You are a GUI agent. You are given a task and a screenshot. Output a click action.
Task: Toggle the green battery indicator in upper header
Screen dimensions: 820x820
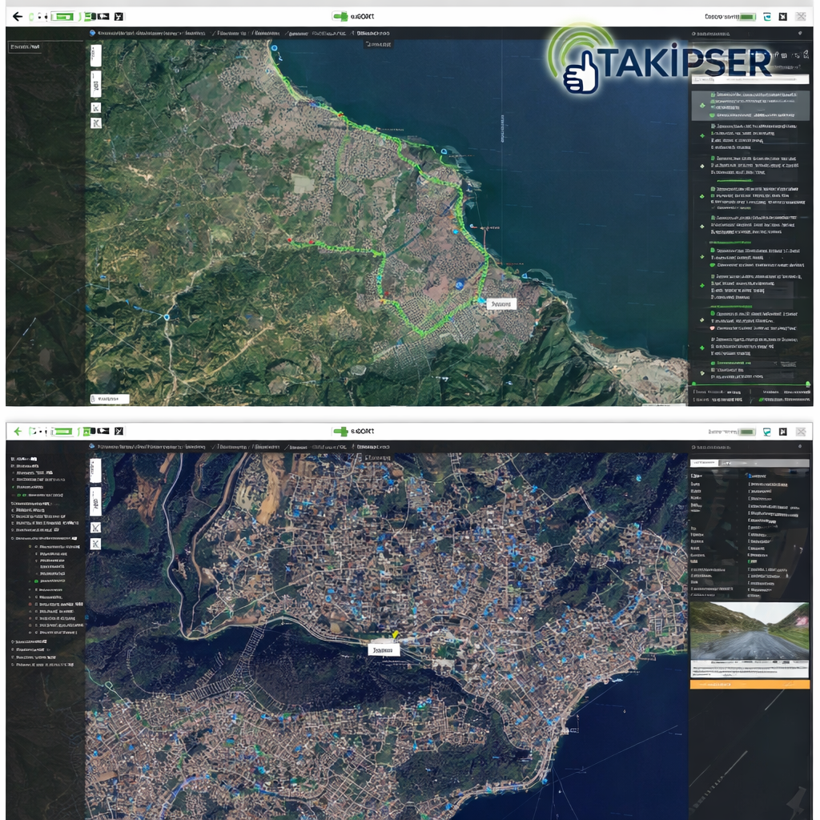pyautogui.click(x=748, y=16)
